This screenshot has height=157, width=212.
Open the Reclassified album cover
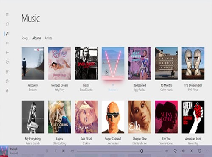pos(139,63)
